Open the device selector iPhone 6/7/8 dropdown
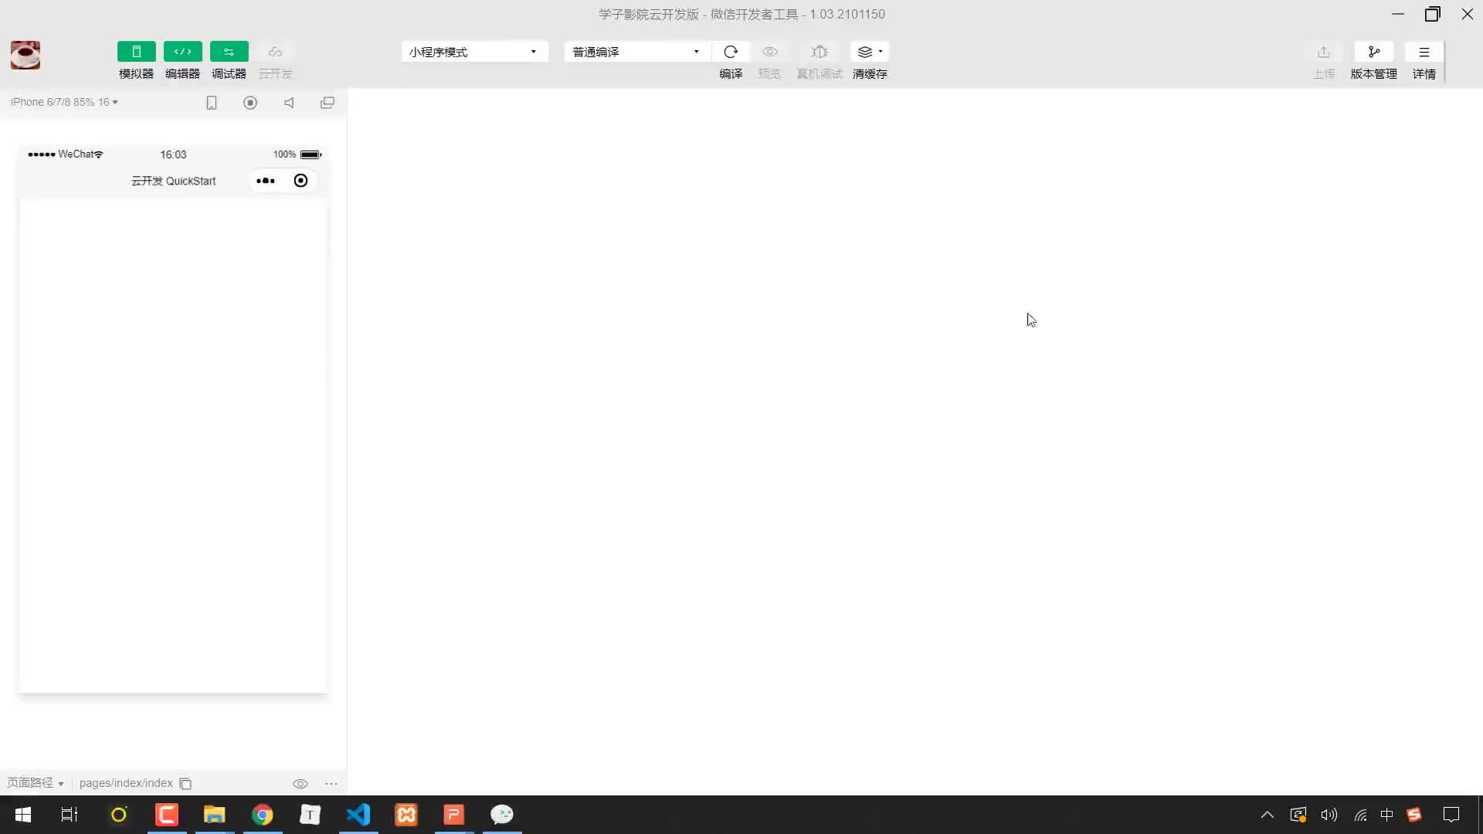The image size is (1483, 834). coord(64,102)
